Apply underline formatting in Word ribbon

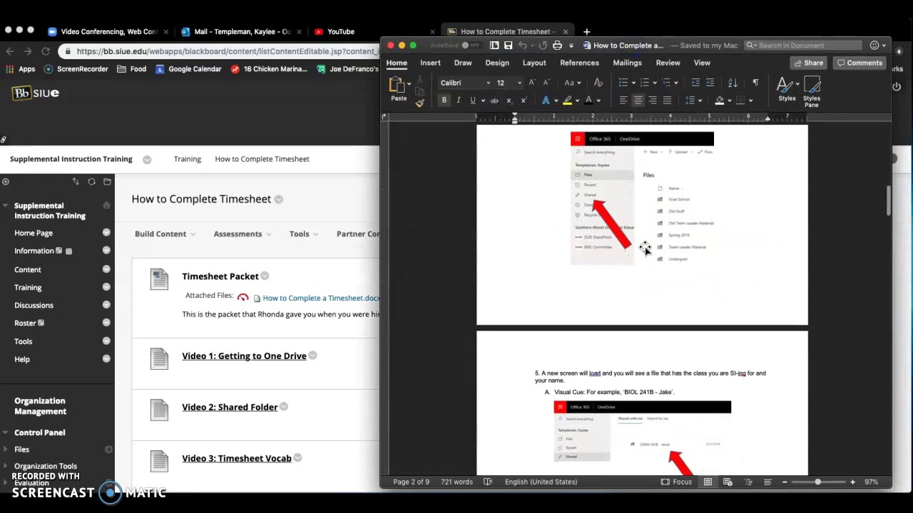tap(472, 100)
